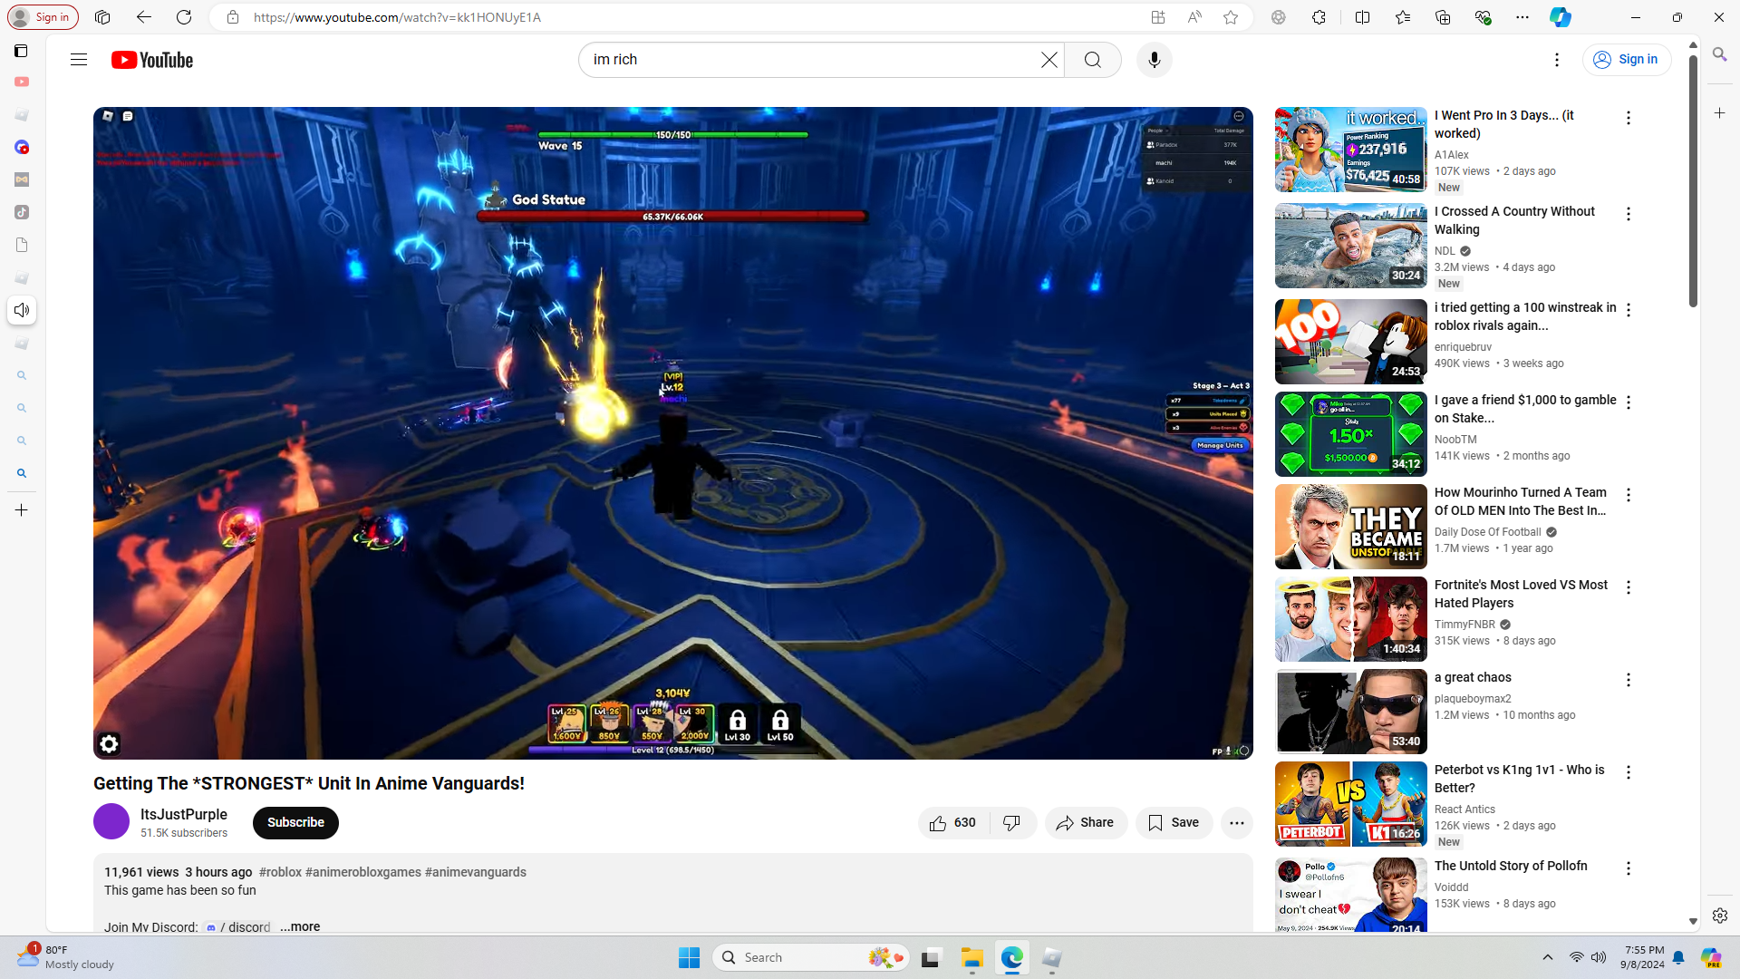Open the Edge Copilot icon
This screenshot has width=1740, height=979.
point(1560,17)
